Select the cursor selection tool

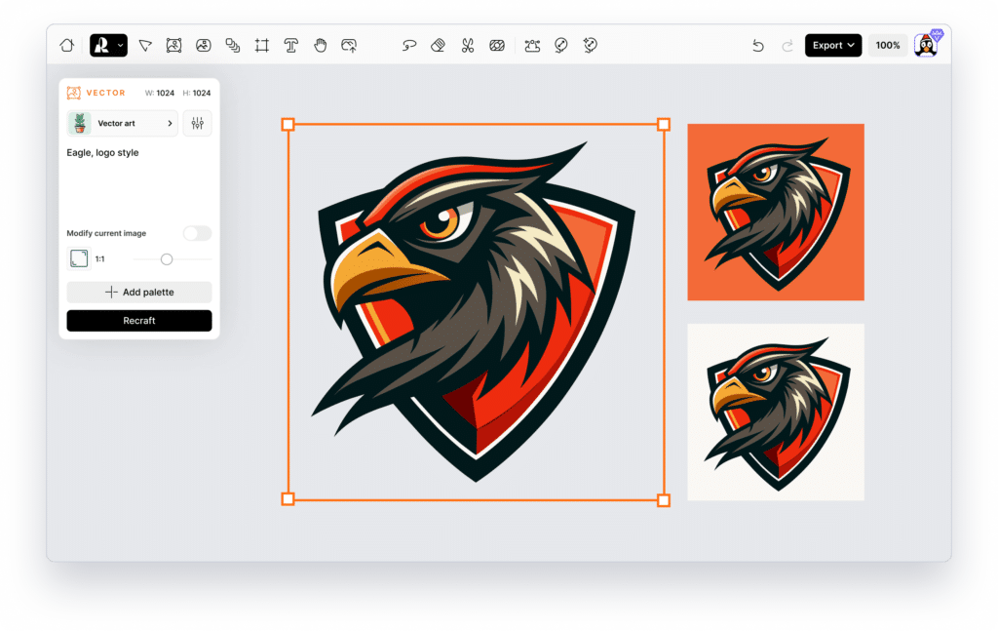point(143,45)
